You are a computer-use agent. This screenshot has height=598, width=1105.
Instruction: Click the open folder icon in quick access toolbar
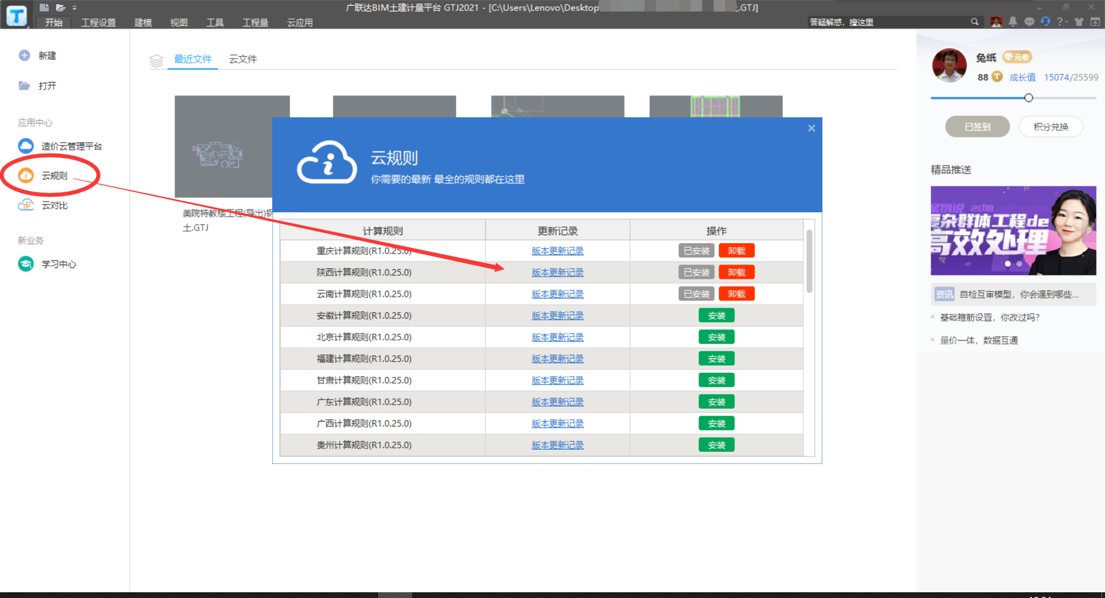coord(60,7)
